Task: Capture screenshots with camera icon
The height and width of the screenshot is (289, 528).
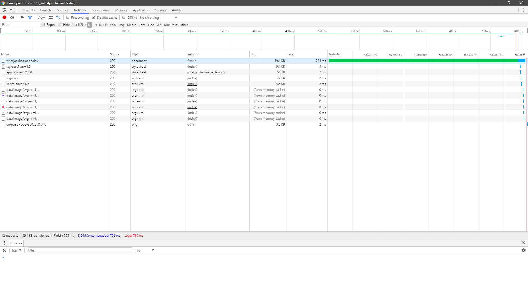Action: click(22, 17)
